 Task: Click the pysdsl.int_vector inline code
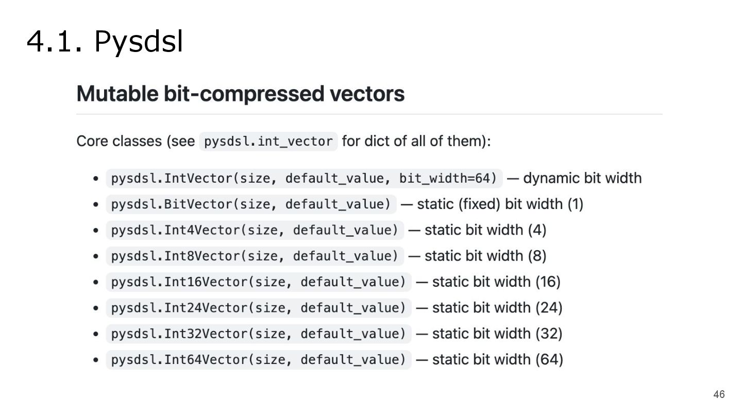point(268,142)
